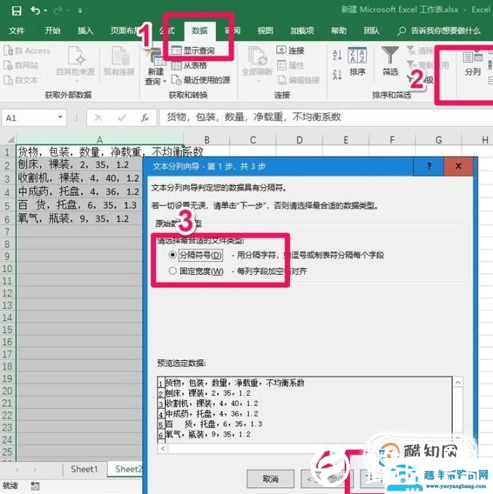Sort descending with the Z to A icon
This screenshot has height=494, width=493.
point(337,74)
